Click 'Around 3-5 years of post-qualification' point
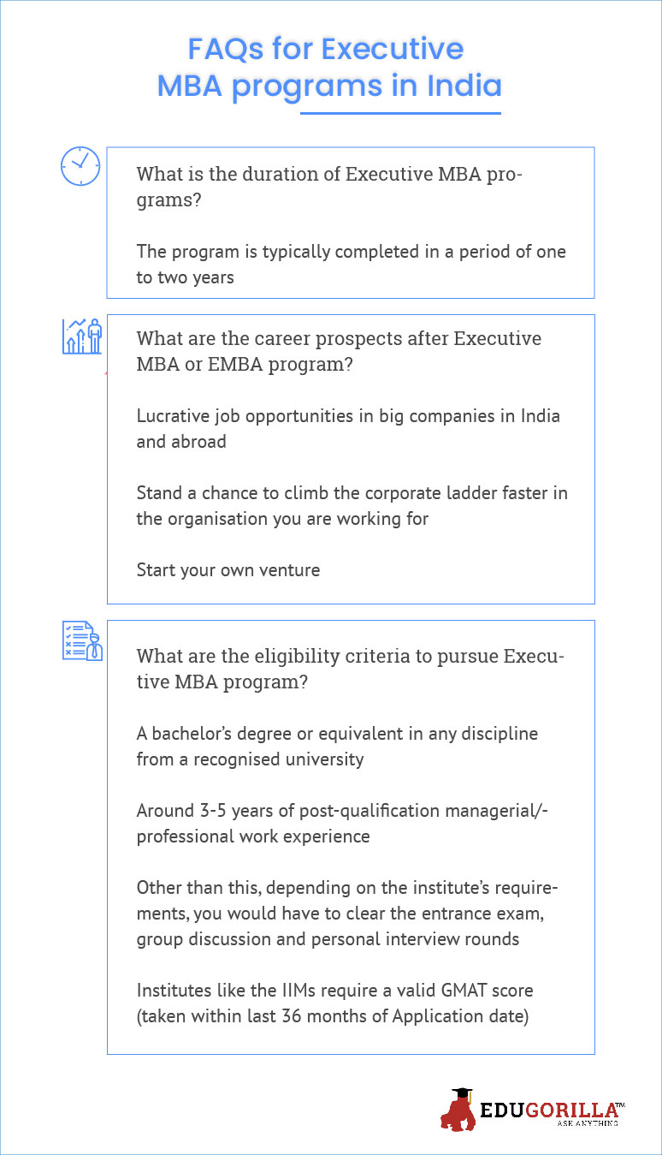The image size is (662, 1155). pyautogui.click(x=342, y=824)
